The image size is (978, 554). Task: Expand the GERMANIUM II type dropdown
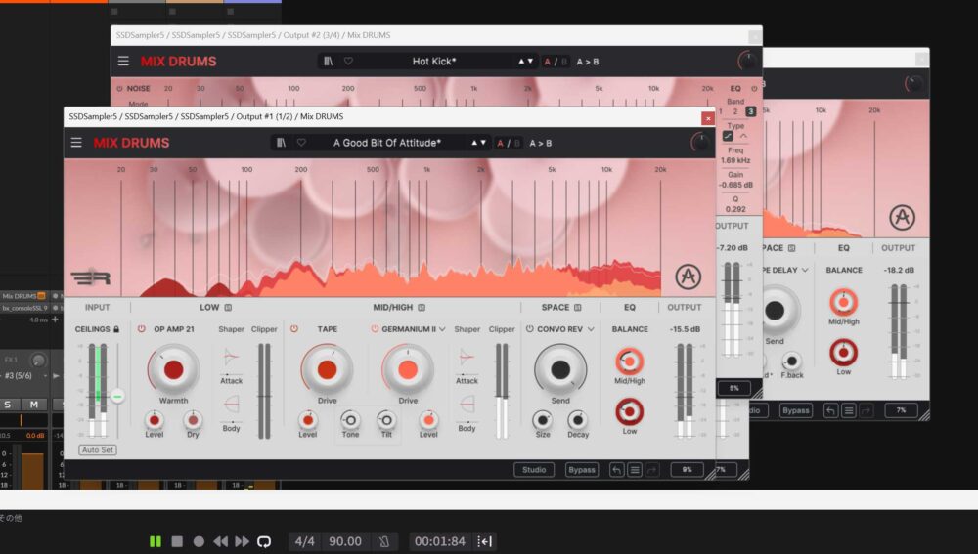click(x=442, y=329)
